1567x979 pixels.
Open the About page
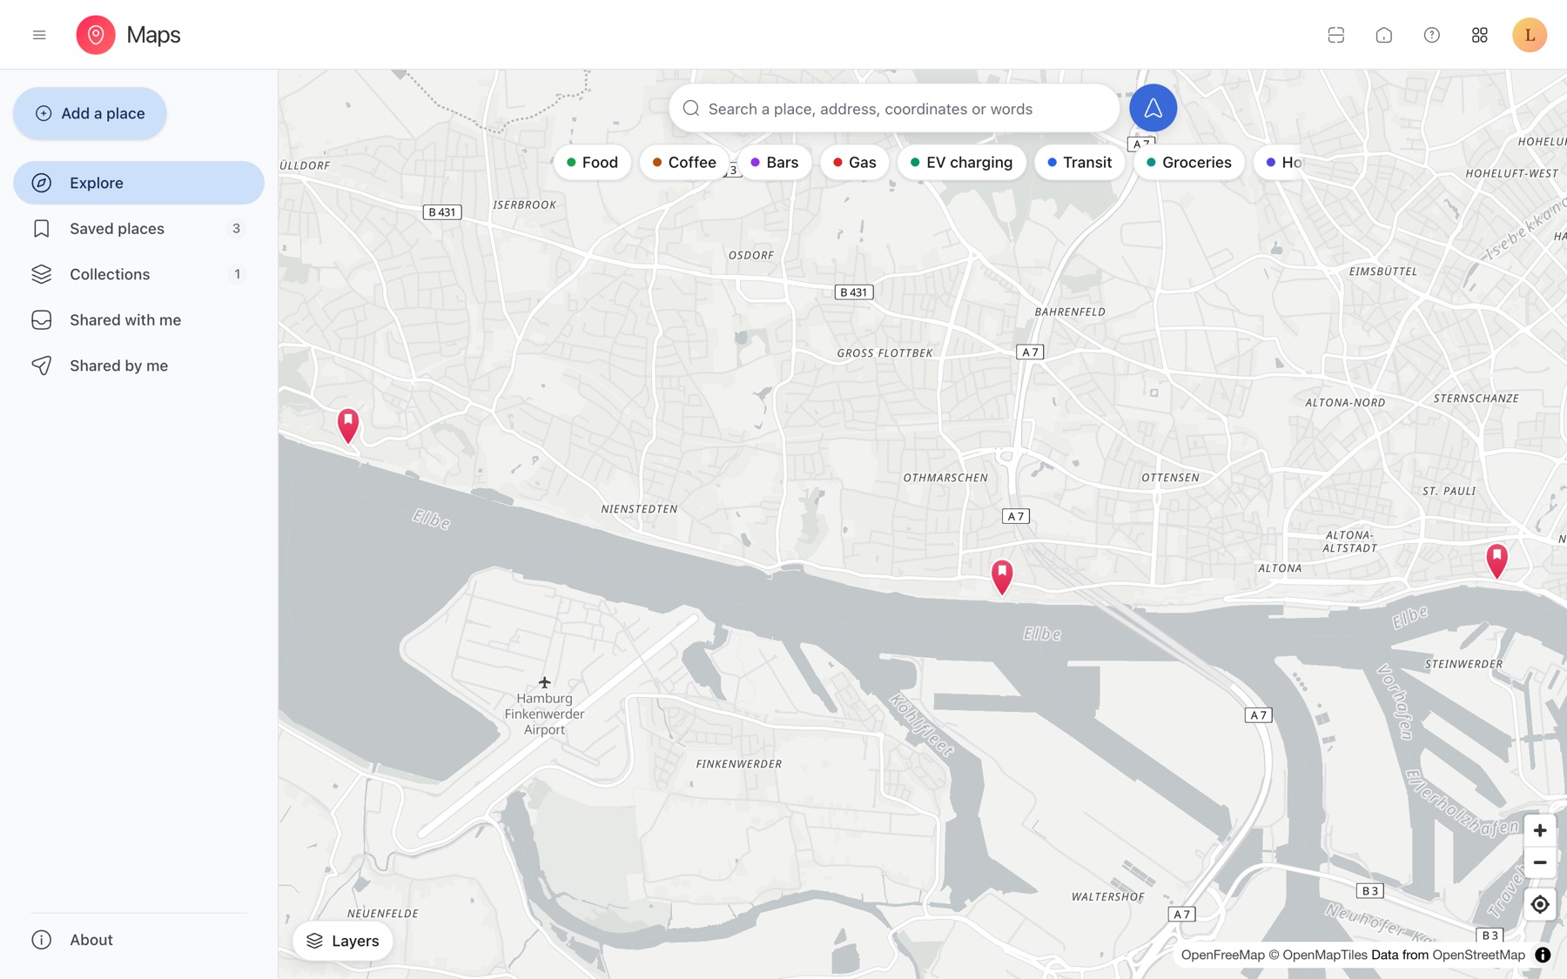click(x=138, y=940)
